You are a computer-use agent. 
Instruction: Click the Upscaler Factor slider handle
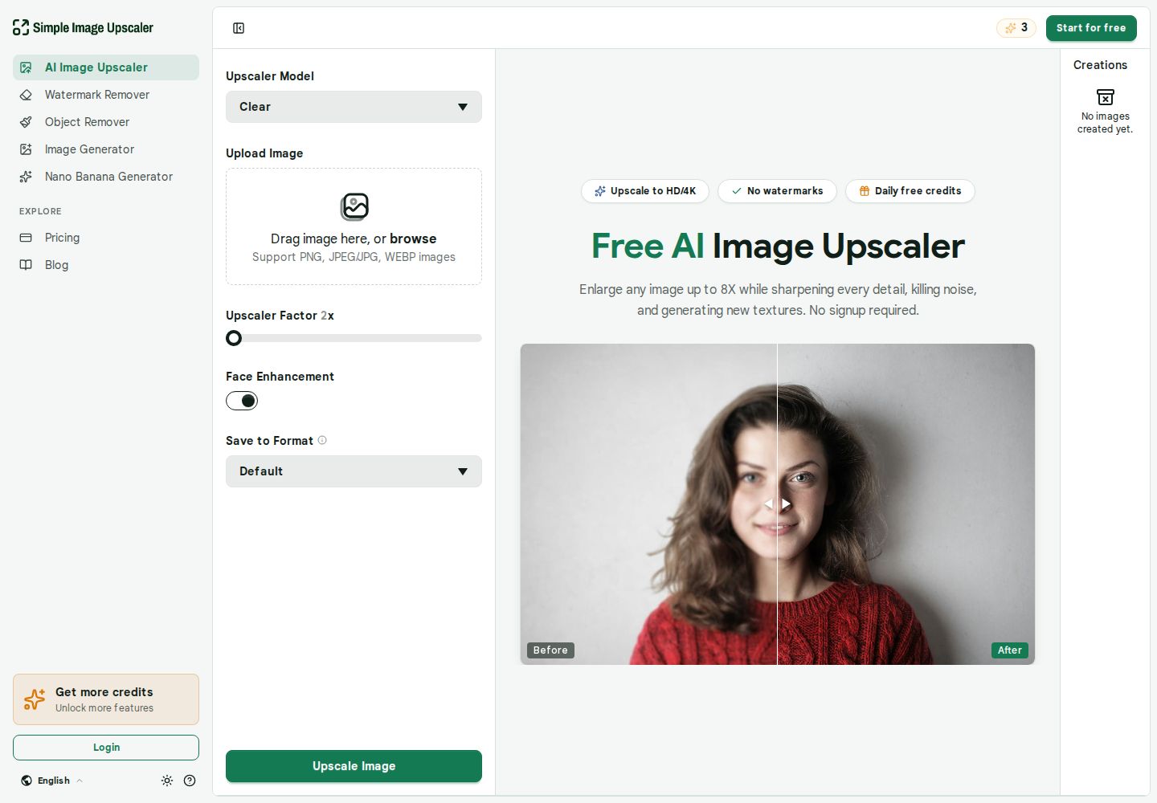point(234,338)
